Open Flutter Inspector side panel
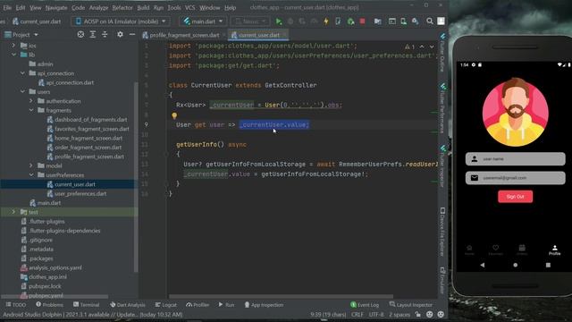This screenshot has width=572, height=322. coord(442,167)
